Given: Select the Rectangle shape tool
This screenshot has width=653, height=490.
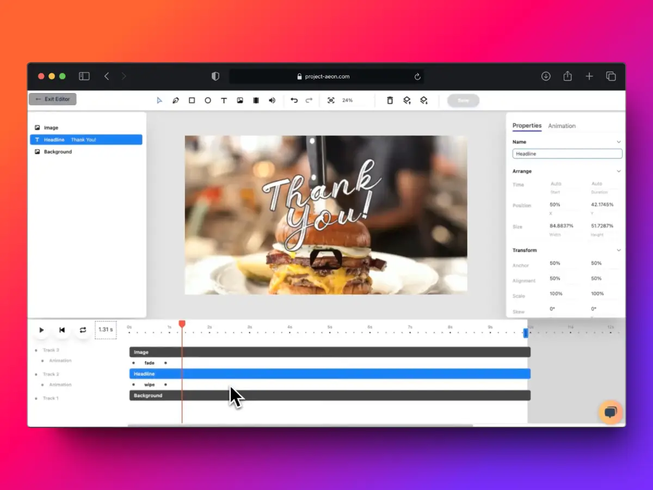Looking at the screenshot, I should (192, 101).
